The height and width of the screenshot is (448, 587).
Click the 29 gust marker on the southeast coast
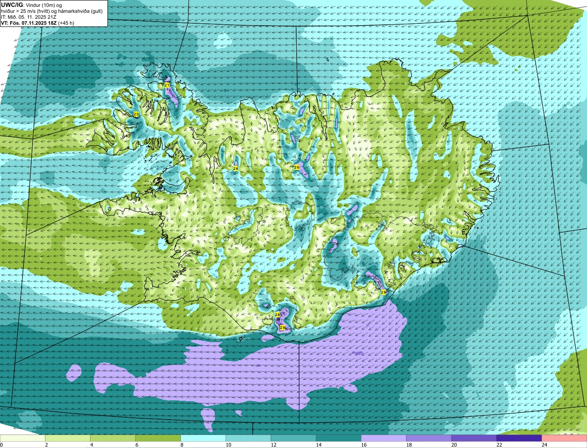click(383, 292)
